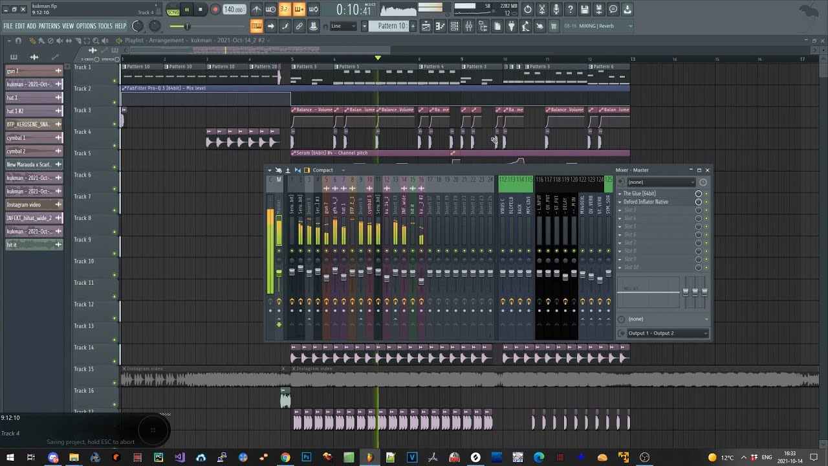Image resolution: width=828 pixels, height=466 pixels.
Task: Click the stop playback button
Action: (x=201, y=9)
